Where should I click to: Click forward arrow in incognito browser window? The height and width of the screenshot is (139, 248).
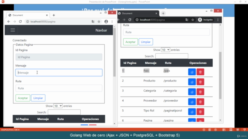pyautogui.click(x=124, y=20)
